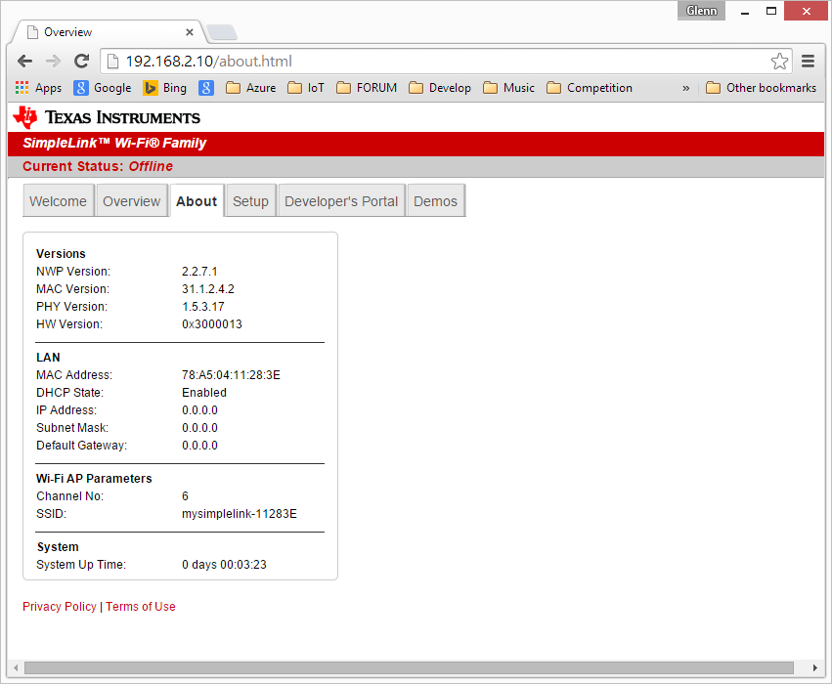Open the Privacy Policy link
The image size is (832, 684).
[x=60, y=607]
